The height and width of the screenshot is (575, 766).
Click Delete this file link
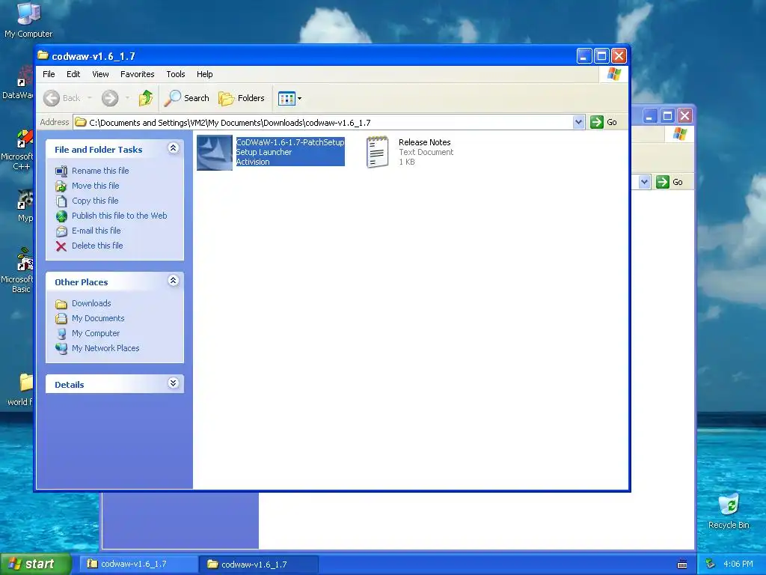coord(97,246)
